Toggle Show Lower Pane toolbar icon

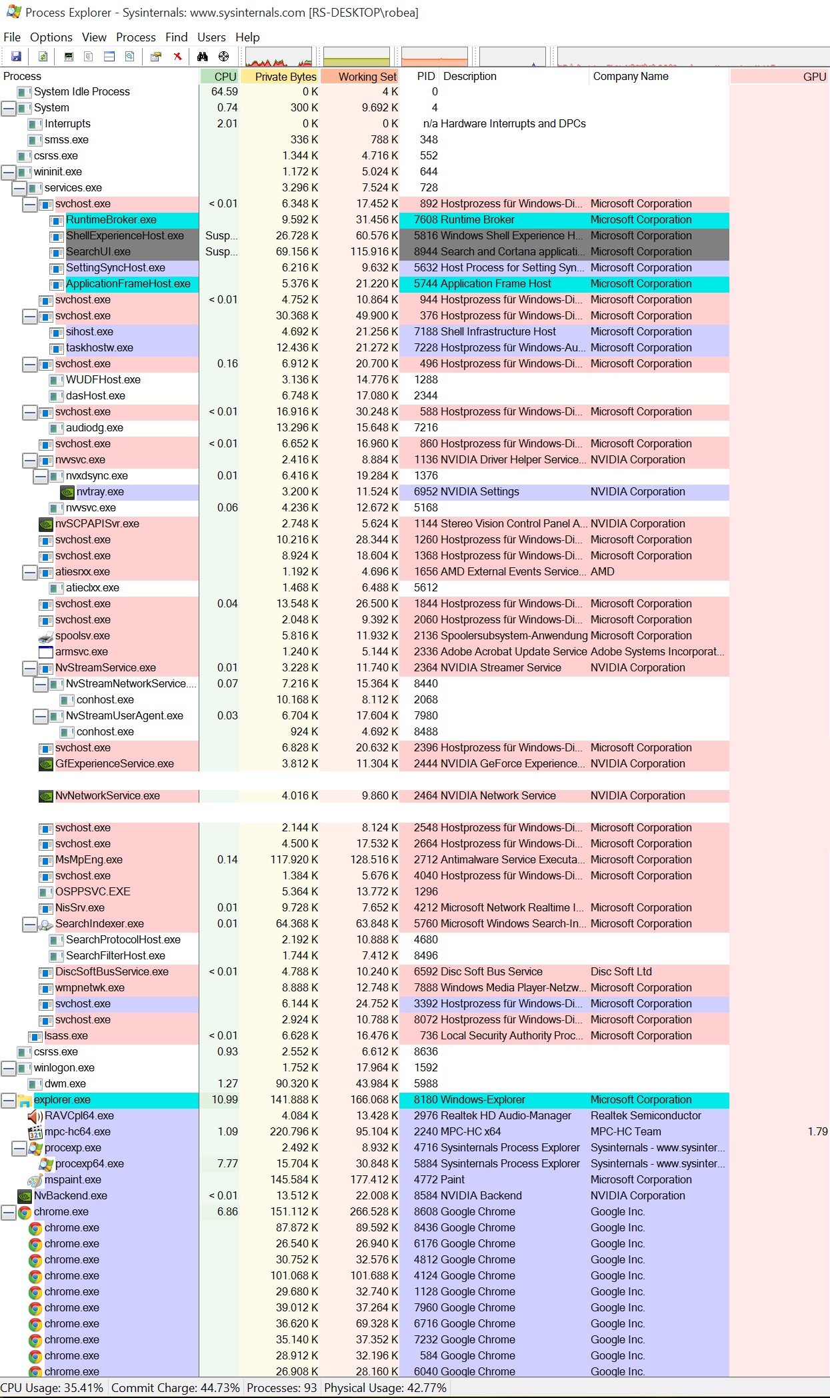(x=109, y=57)
